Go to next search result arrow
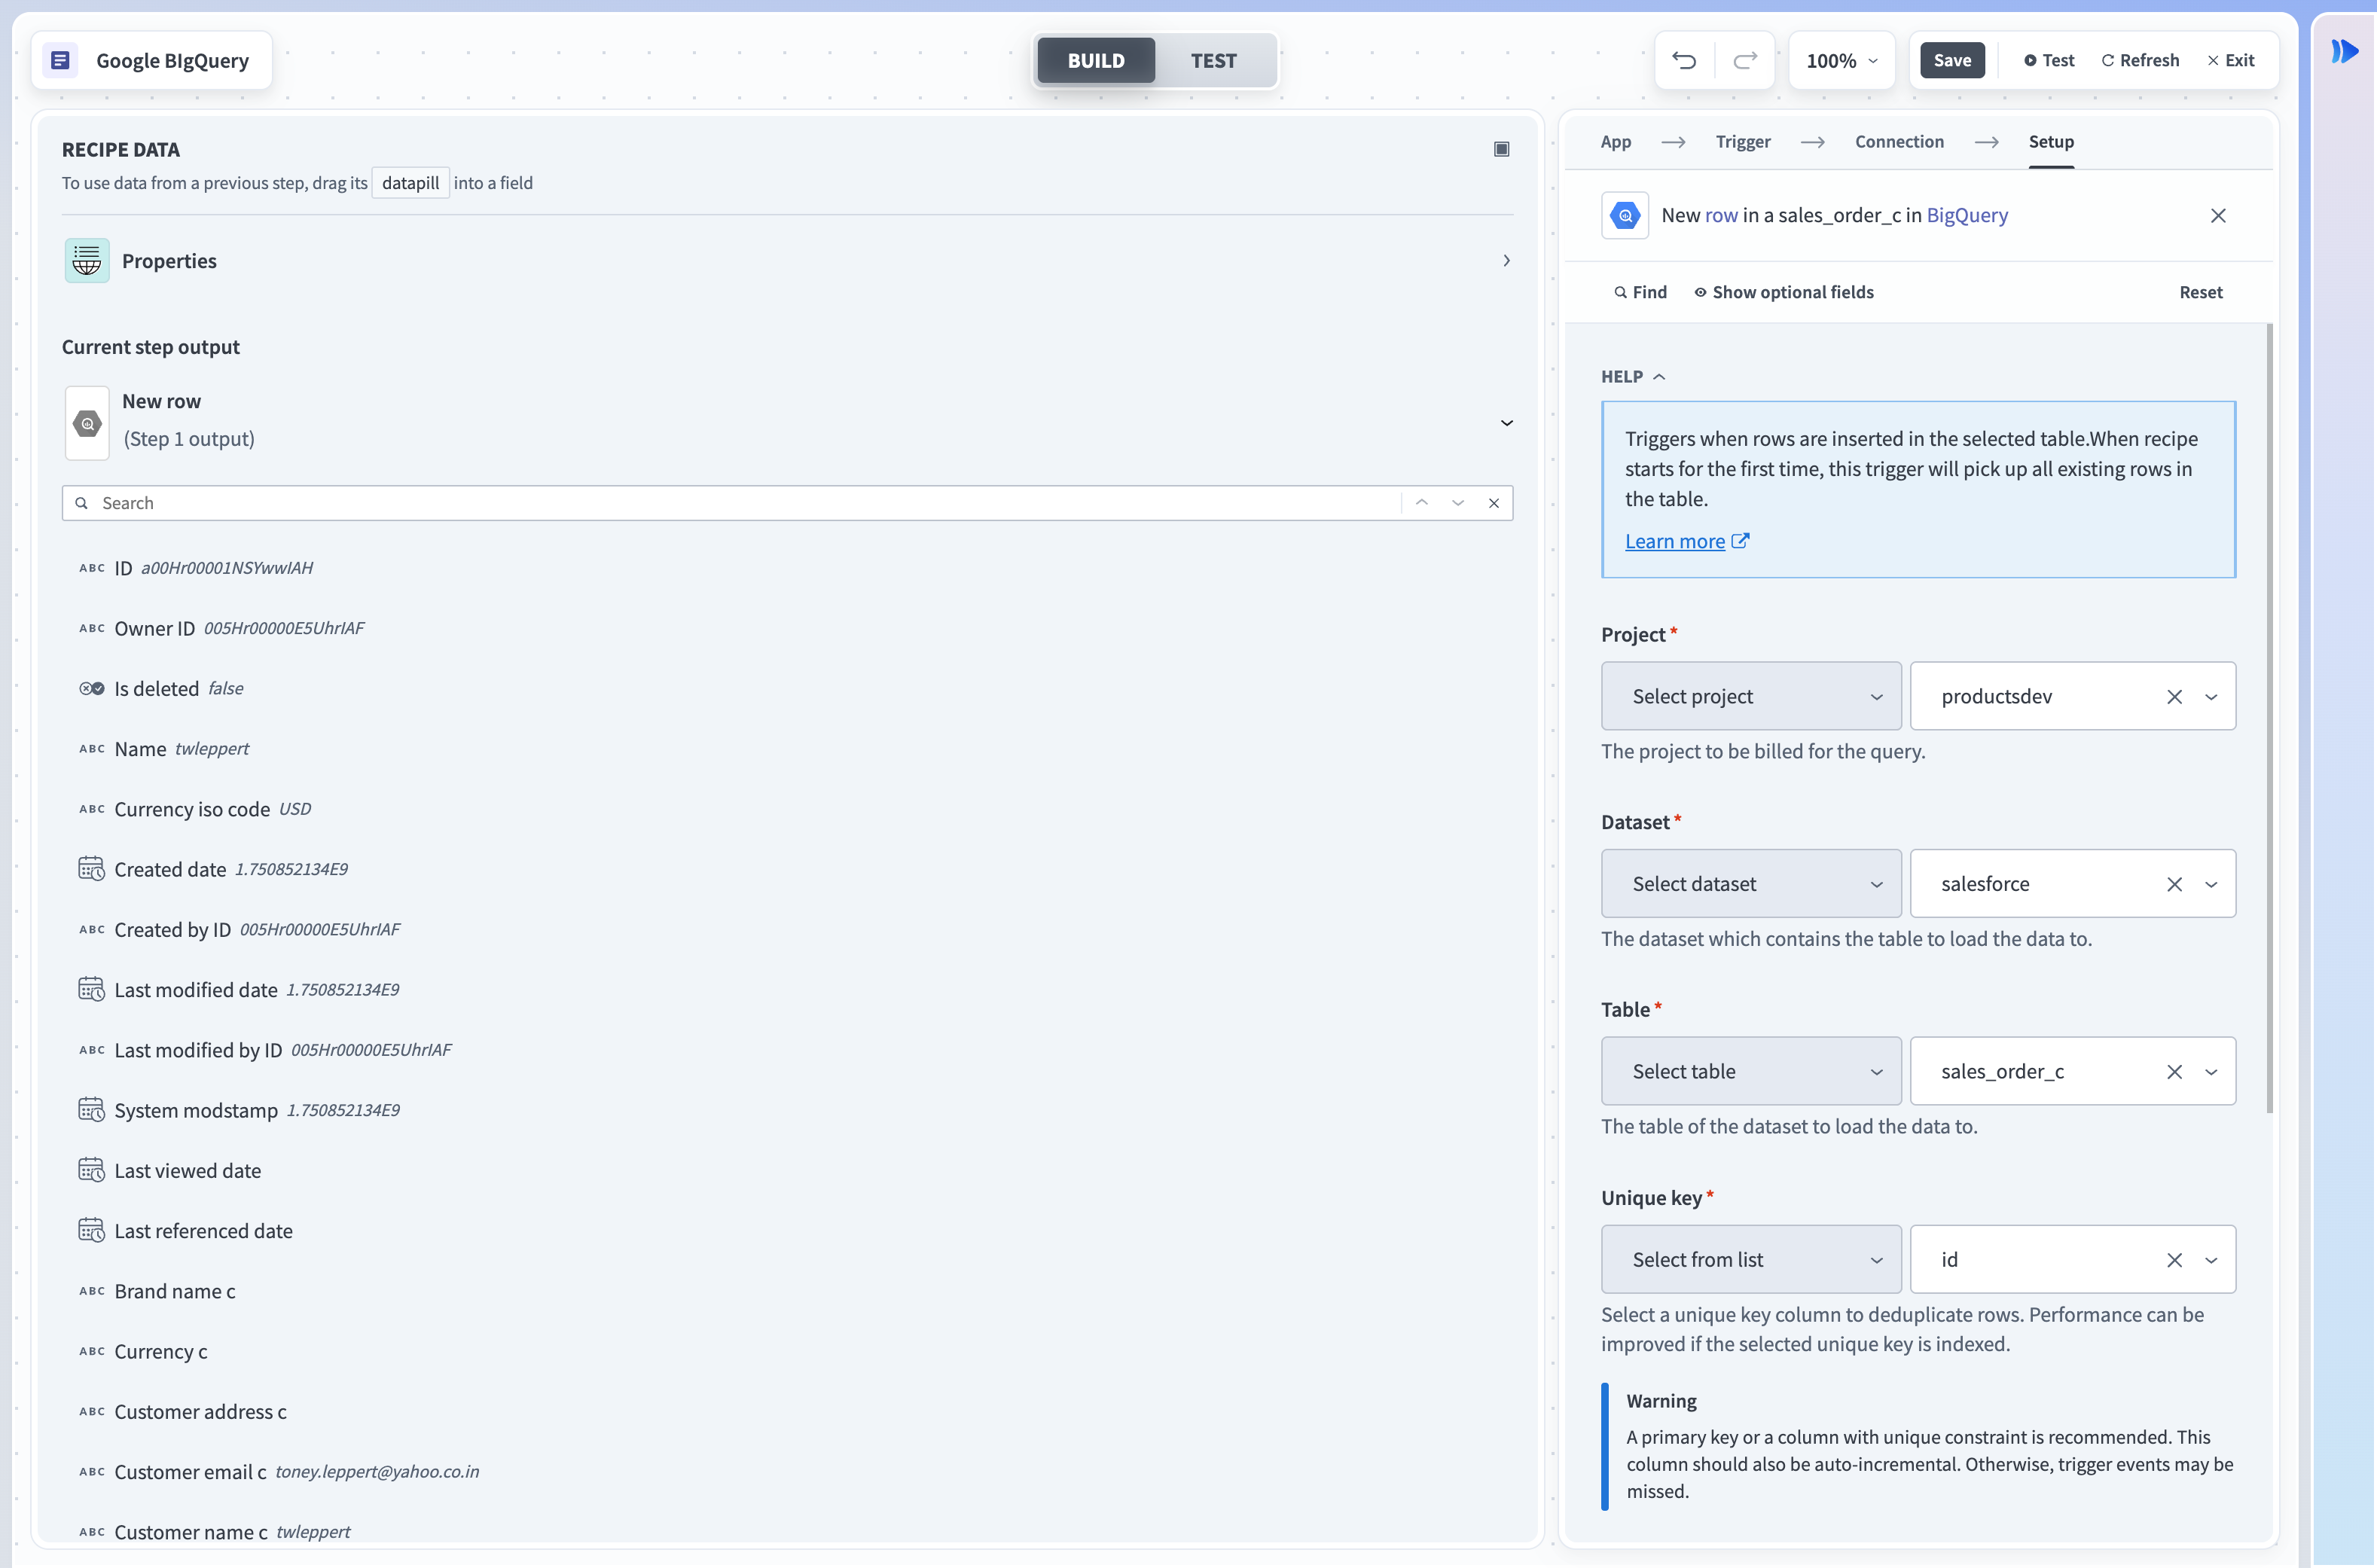Image resolution: width=2377 pixels, height=1568 pixels. tap(1458, 503)
